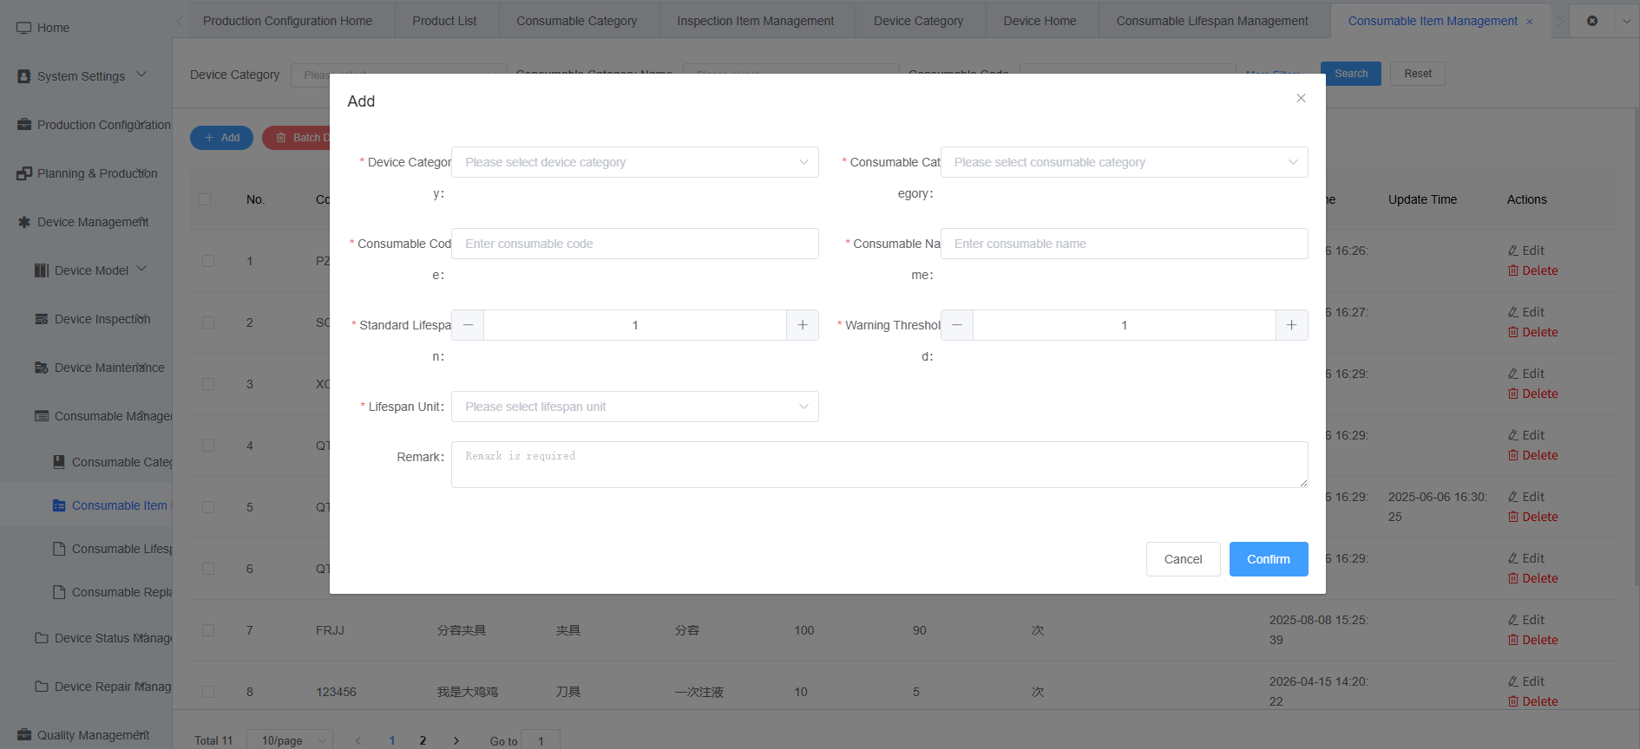Check the checkbox for row 8 123456
This screenshot has height=749, width=1640.
click(208, 692)
